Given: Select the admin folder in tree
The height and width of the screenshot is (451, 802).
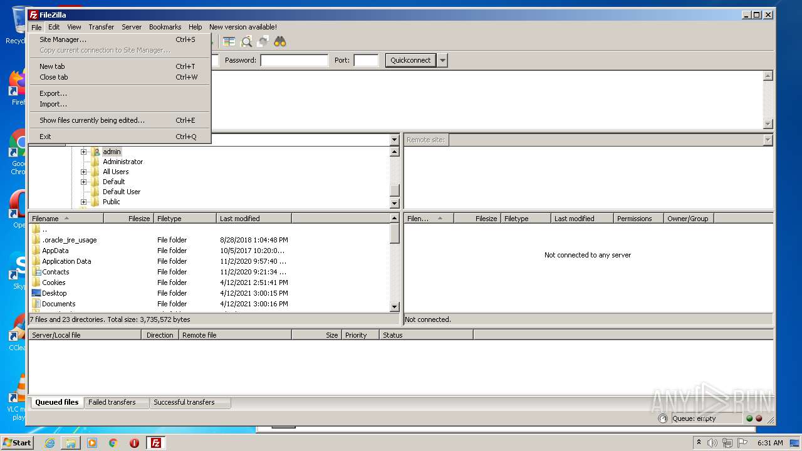Looking at the screenshot, I should 112,152.
